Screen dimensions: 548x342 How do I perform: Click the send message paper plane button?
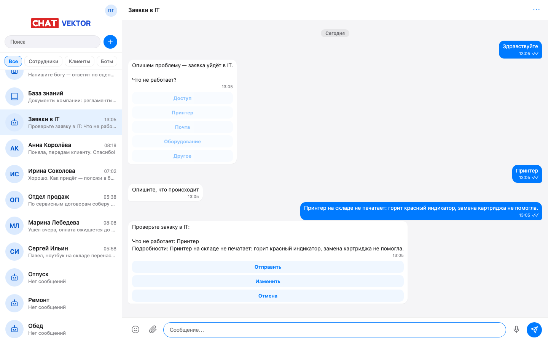pyautogui.click(x=534, y=329)
